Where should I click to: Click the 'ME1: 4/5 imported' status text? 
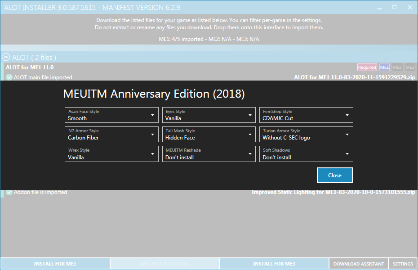[x=181, y=39]
